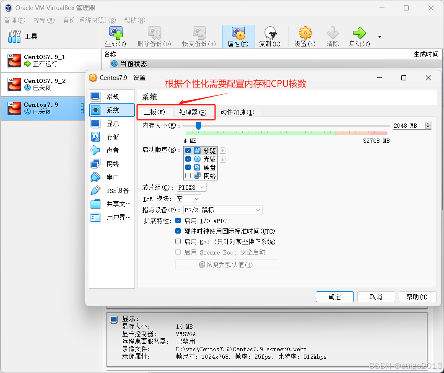Open the 显示 settings category
Screen dimensions: 444x373
[112, 123]
